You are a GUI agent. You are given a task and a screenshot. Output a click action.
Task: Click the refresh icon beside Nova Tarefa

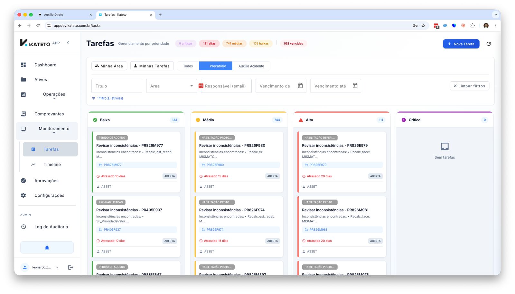[x=488, y=44]
